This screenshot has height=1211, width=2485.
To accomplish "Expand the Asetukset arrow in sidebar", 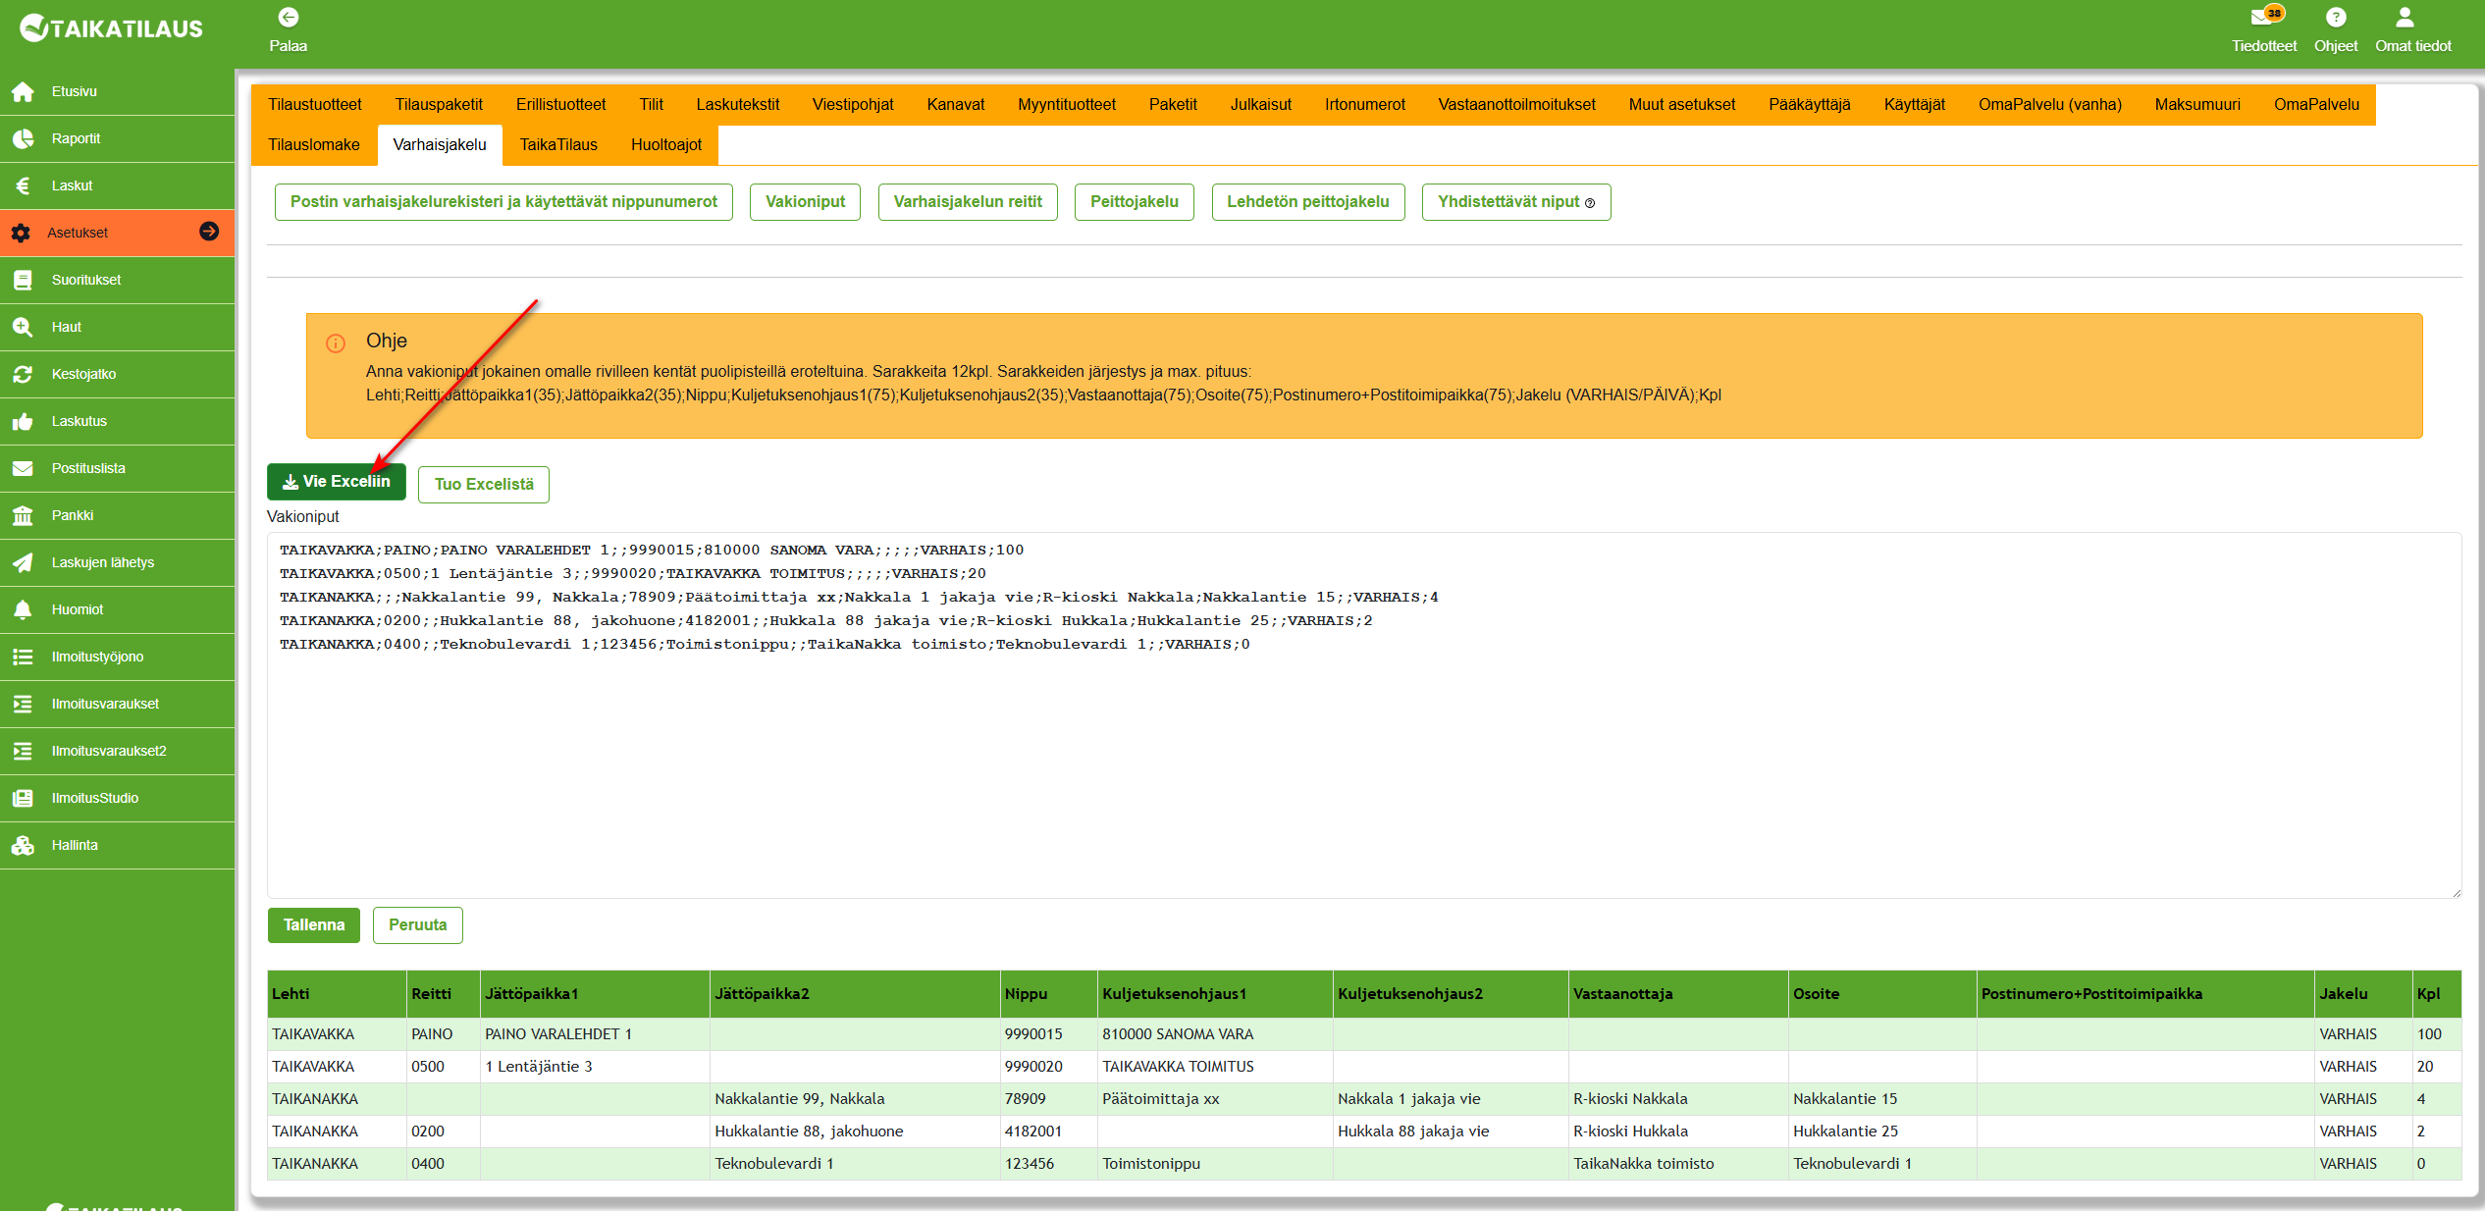I will 209,232.
